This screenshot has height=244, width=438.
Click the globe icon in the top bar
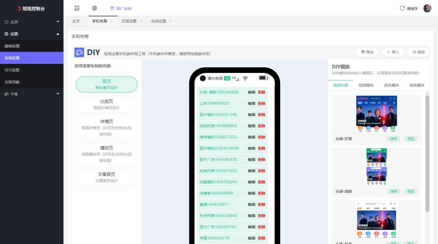coord(94,8)
